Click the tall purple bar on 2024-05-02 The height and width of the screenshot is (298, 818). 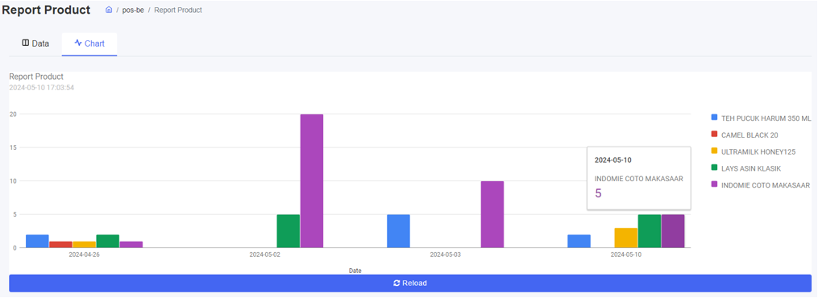[311, 180]
